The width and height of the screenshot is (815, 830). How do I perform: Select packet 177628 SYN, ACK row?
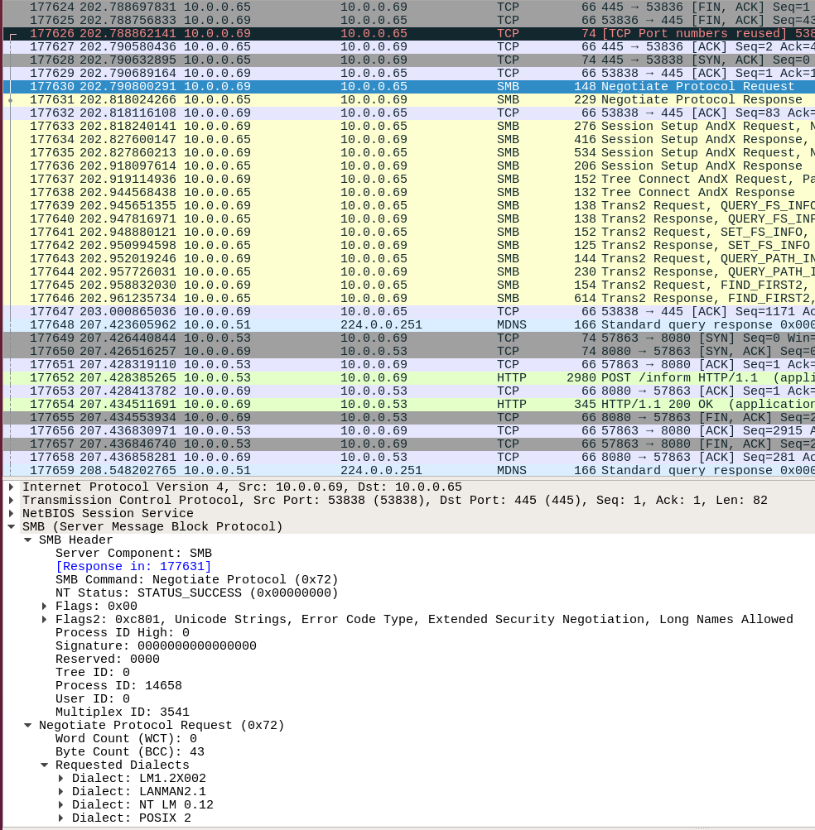(x=409, y=60)
